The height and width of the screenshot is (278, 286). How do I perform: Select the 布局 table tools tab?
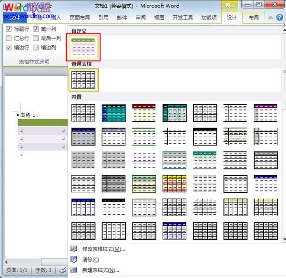coord(254,18)
